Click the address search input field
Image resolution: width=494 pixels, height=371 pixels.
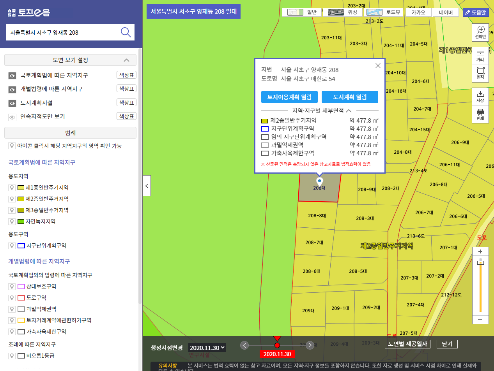[x=62, y=32]
